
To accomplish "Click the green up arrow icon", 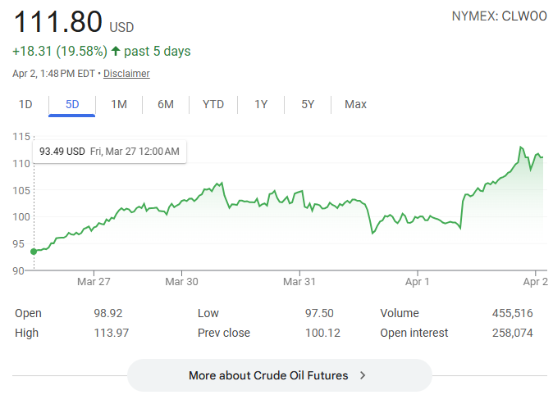I will (116, 52).
